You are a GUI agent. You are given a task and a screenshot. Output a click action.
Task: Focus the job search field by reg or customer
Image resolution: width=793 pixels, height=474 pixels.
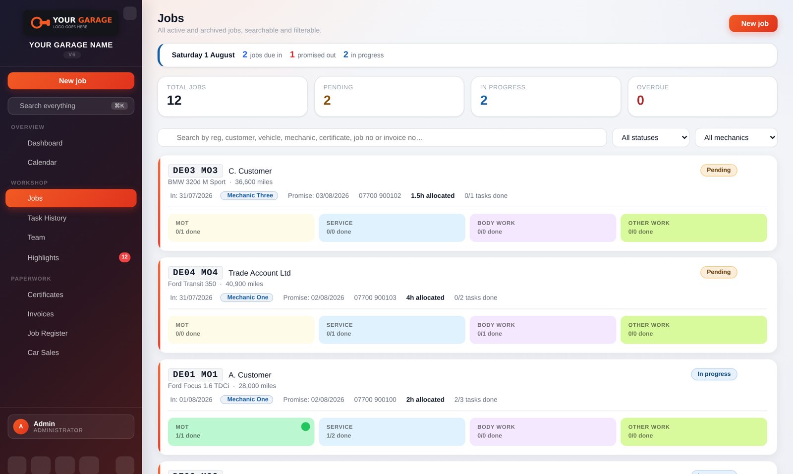point(382,138)
